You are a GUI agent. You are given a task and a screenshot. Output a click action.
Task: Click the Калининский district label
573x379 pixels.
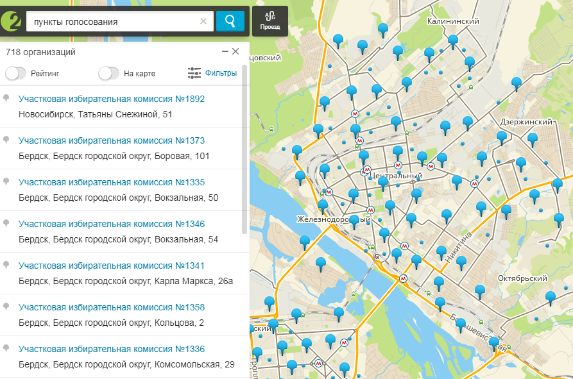[453, 21]
